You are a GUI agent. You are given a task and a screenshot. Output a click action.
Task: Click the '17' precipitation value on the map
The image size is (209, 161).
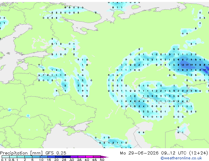point(204,70)
